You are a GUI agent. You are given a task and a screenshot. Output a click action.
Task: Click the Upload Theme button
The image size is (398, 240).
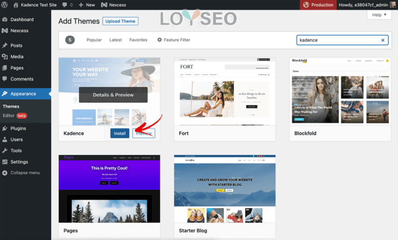[x=120, y=21]
